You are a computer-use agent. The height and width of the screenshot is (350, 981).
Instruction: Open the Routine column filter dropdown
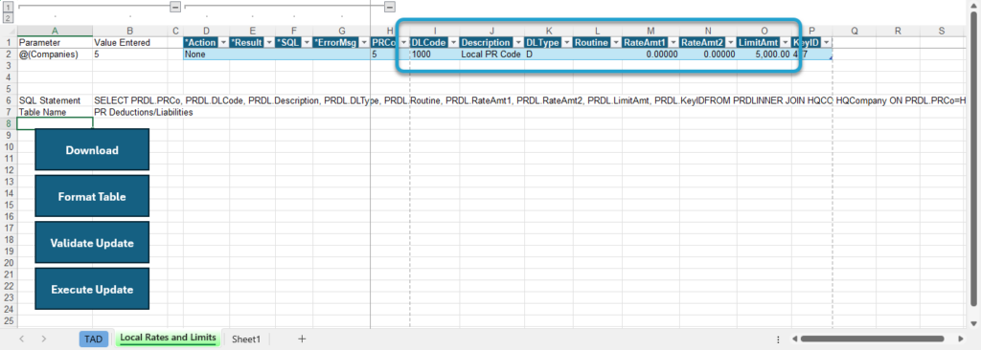(x=616, y=42)
